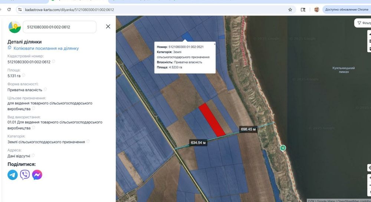Click the popup area value 4.5233 га

175,67
